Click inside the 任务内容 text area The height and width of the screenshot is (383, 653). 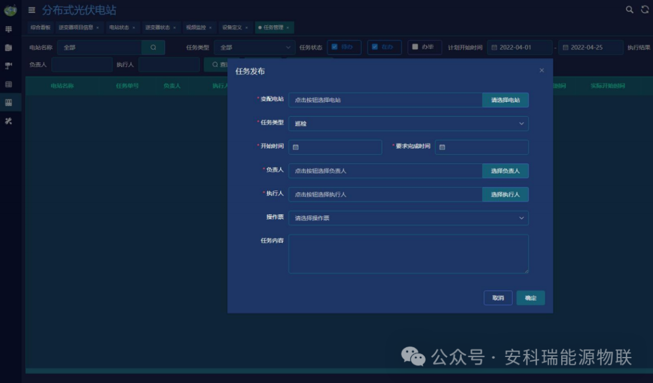coord(409,254)
